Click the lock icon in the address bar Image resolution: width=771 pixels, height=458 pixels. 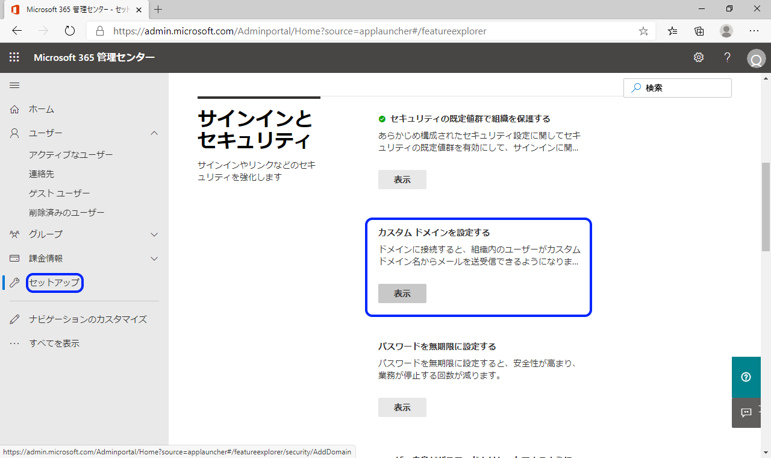[100, 31]
